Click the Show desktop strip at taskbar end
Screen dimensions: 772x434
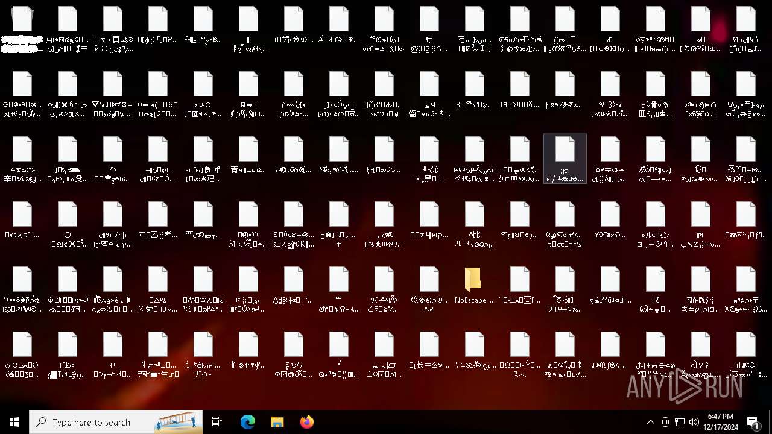(770, 422)
